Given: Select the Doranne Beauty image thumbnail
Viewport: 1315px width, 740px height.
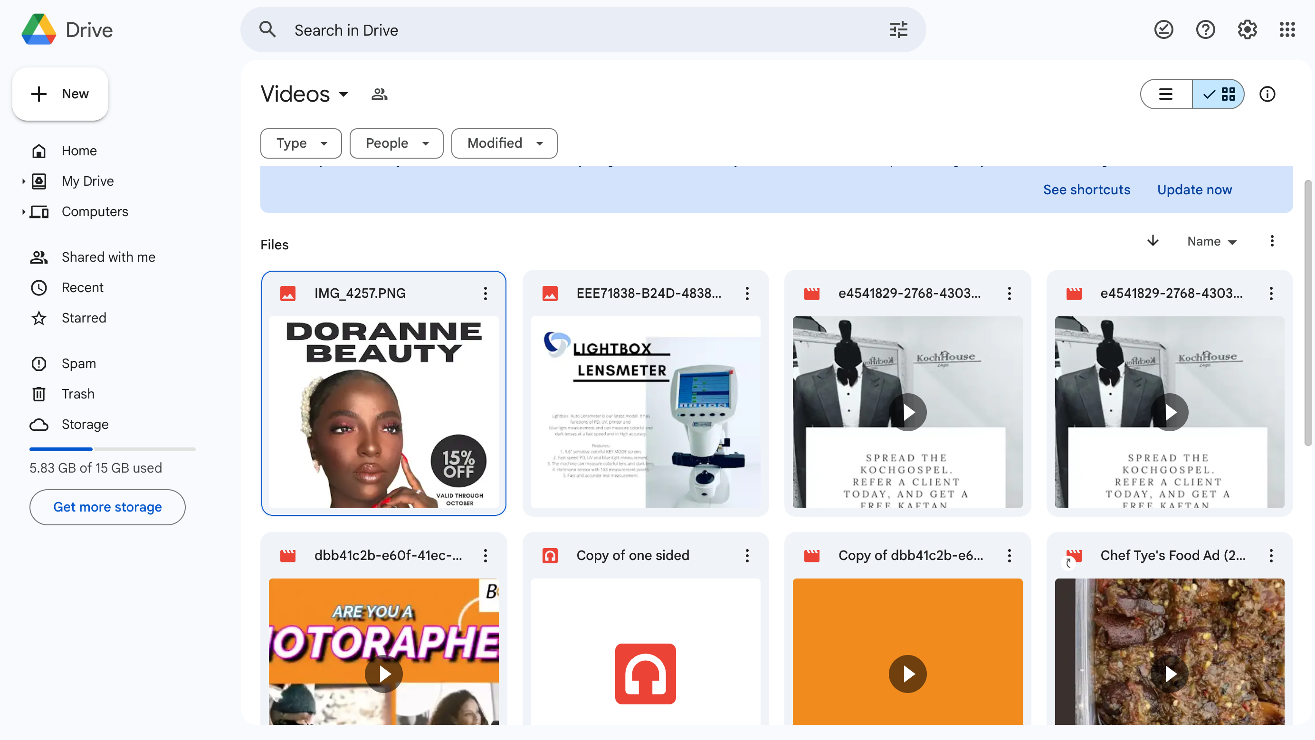Looking at the screenshot, I should [383, 412].
